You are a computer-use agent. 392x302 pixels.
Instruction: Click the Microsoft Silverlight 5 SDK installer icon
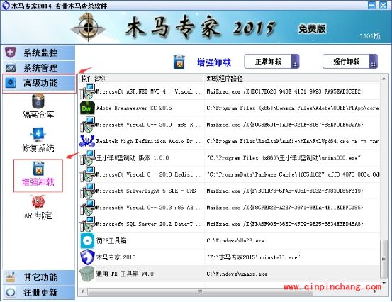pos(87,191)
